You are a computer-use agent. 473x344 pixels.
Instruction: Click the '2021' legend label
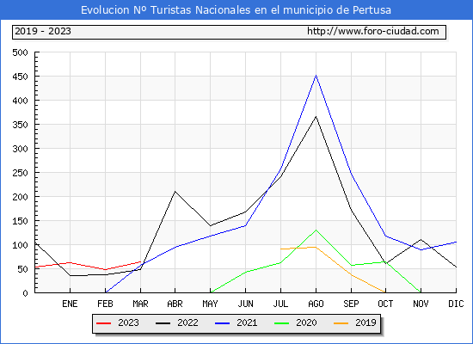point(247,322)
